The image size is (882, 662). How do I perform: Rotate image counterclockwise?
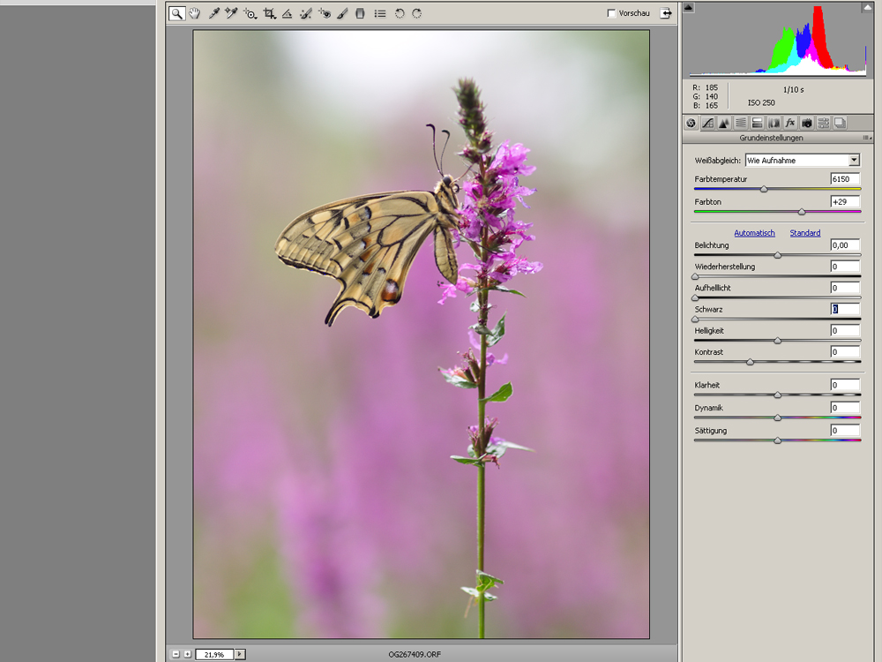pos(399,13)
